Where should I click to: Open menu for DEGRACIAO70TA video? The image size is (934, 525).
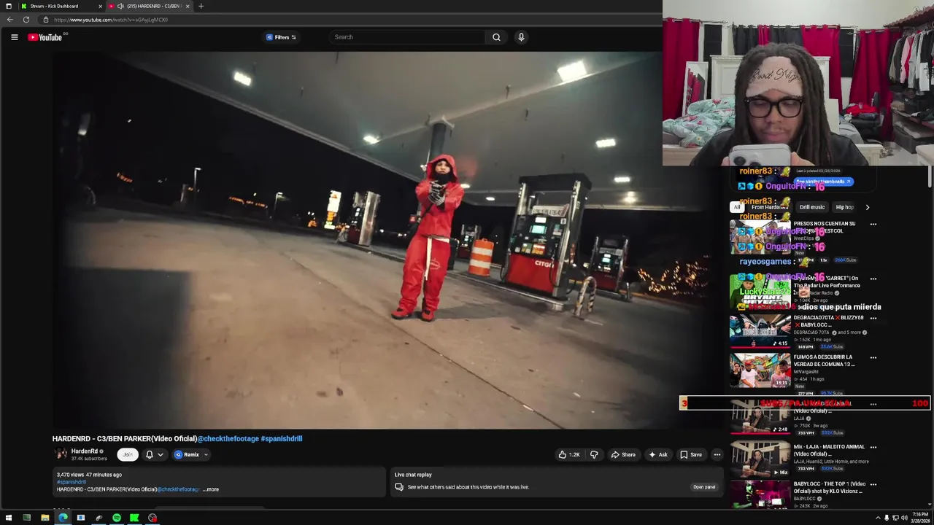click(x=873, y=318)
